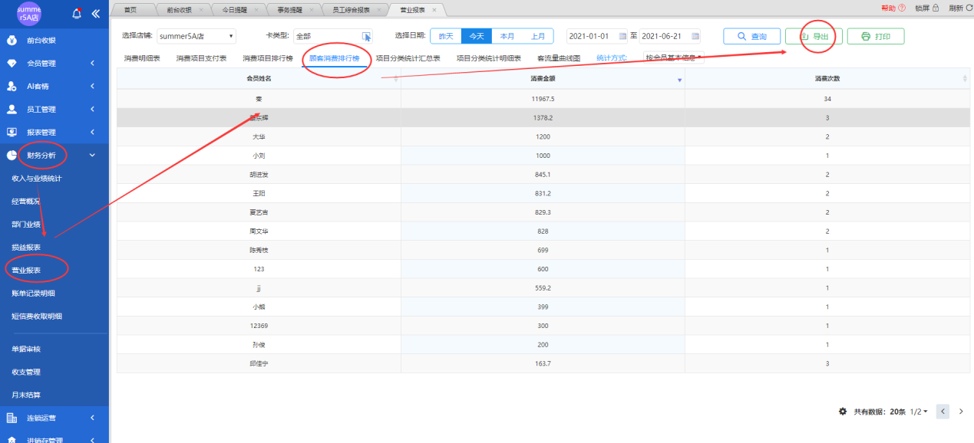
Task: Open the 消费项目排行榜 sub-tab
Action: pyautogui.click(x=268, y=58)
